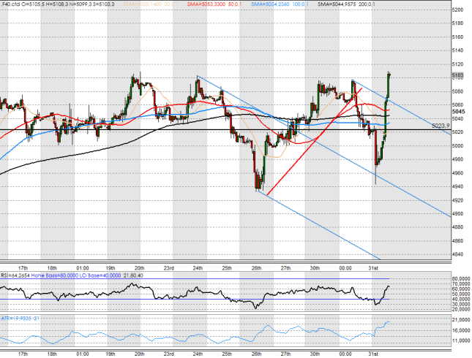Click the current price tag 5103 on axis
The image size is (472, 358).
[457, 75]
